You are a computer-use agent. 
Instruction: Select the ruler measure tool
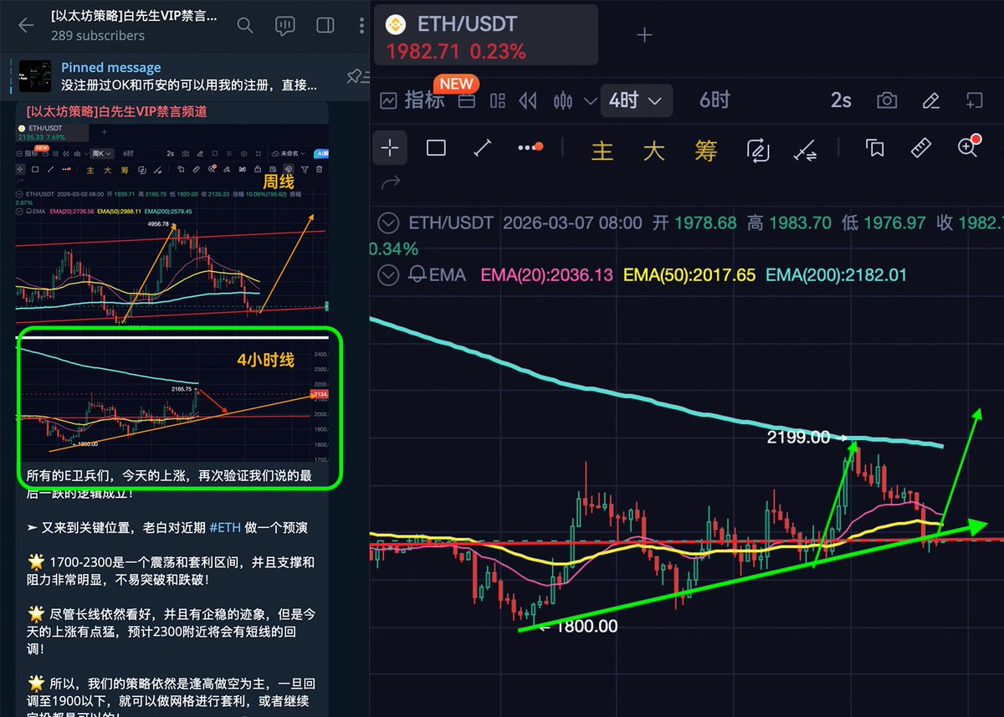click(x=920, y=148)
